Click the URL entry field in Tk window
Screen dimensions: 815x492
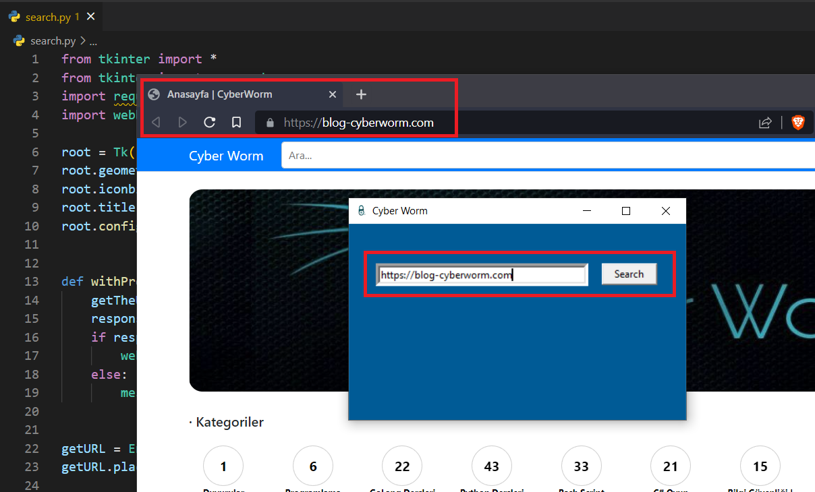(482, 274)
